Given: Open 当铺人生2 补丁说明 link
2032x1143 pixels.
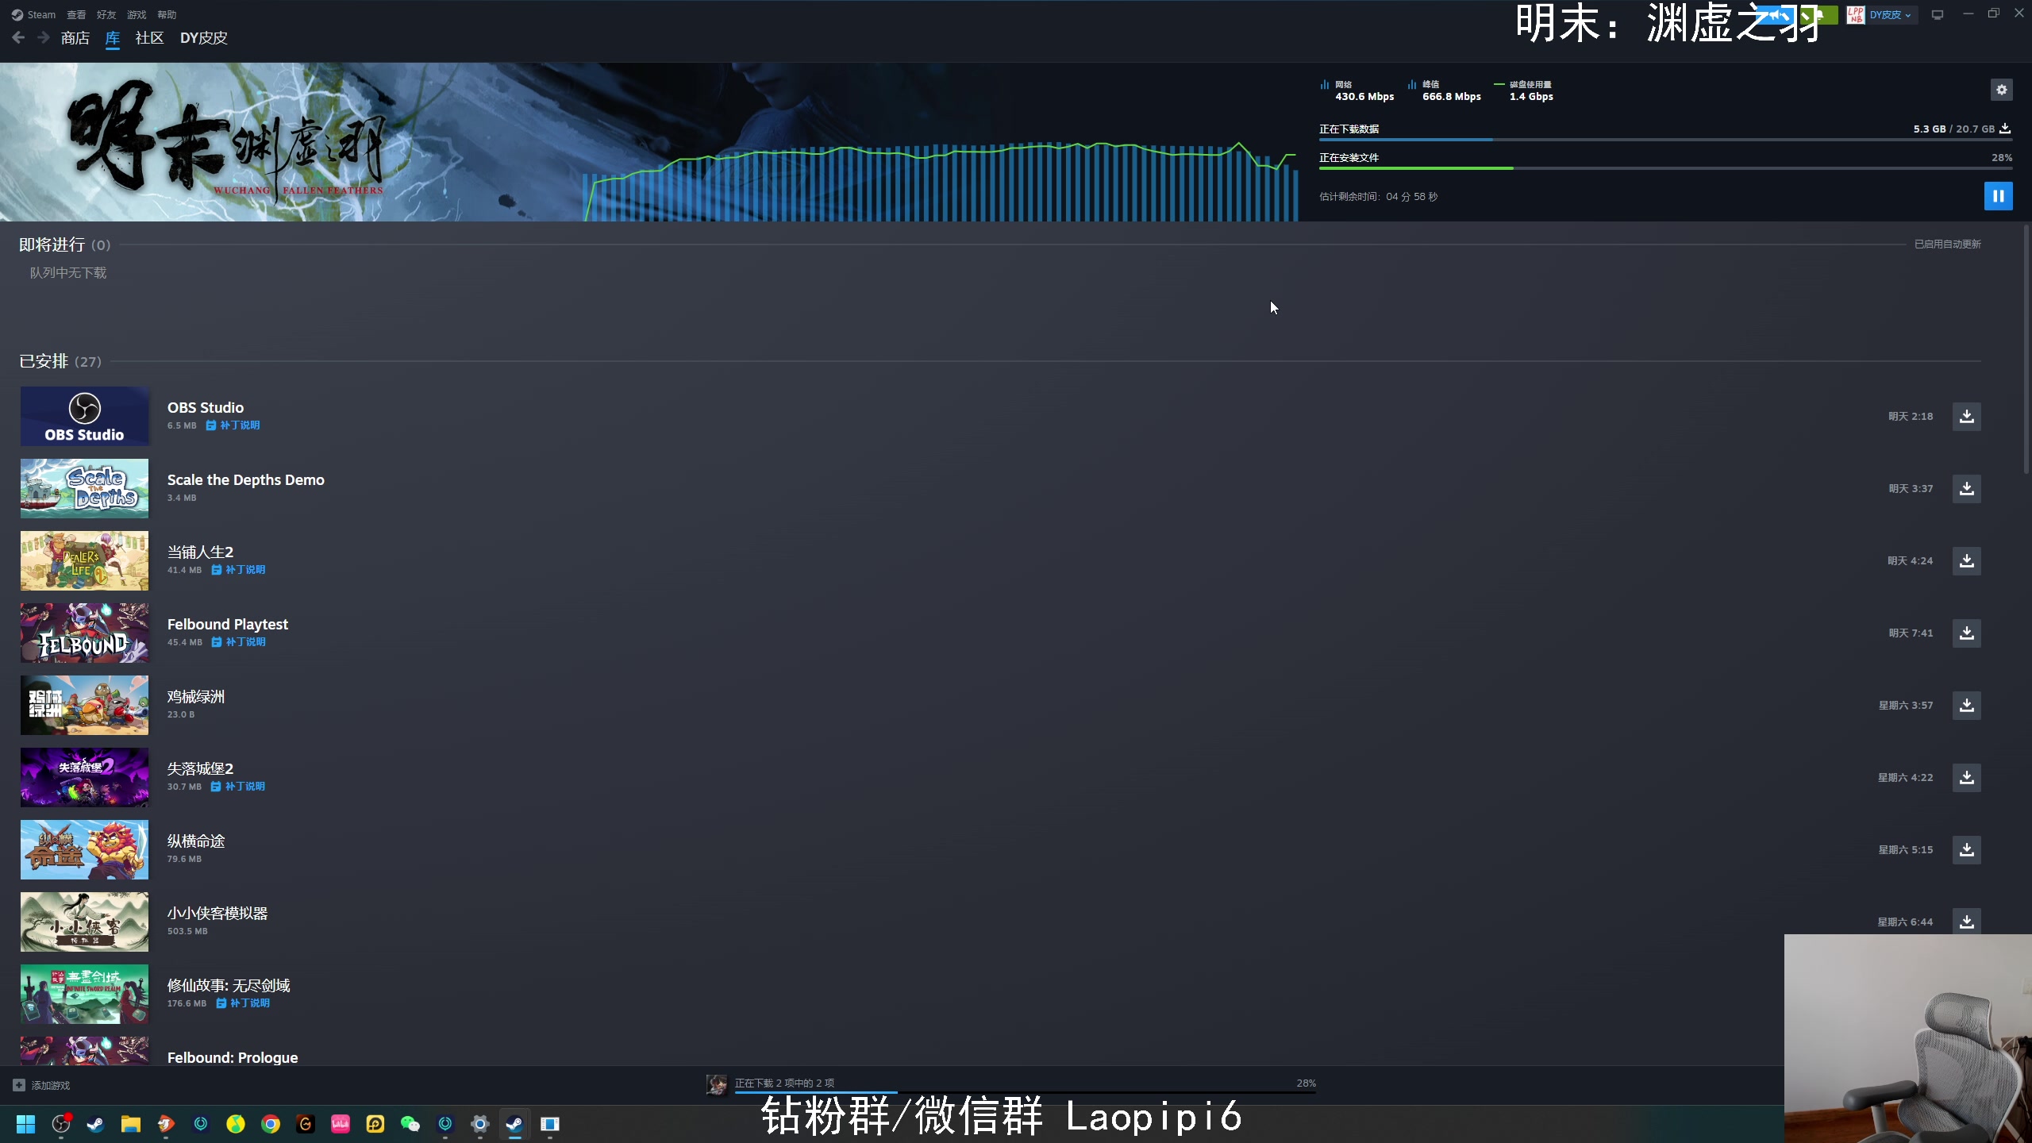Looking at the screenshot, I should (238, 570).
